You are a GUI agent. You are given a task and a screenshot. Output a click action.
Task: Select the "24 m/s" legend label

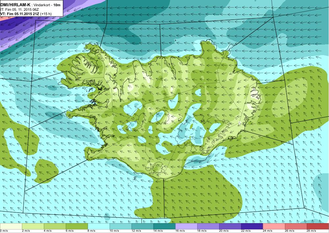tap(267, 231)
